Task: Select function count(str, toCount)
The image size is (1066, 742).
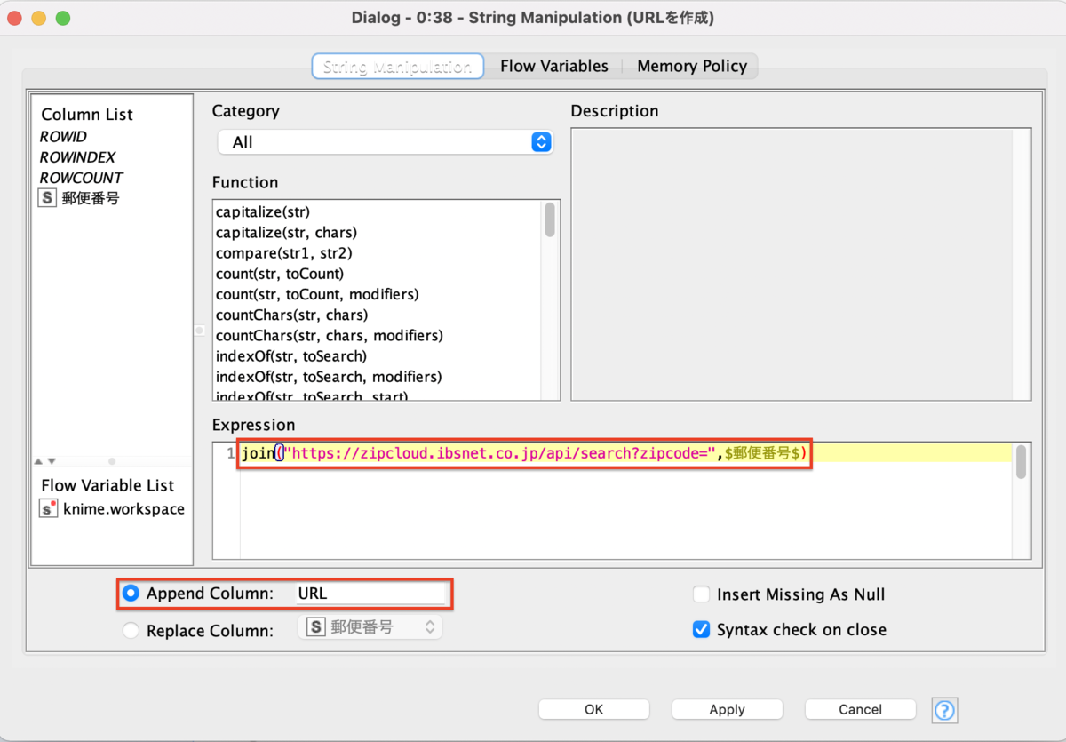Action: click(280, 274)
